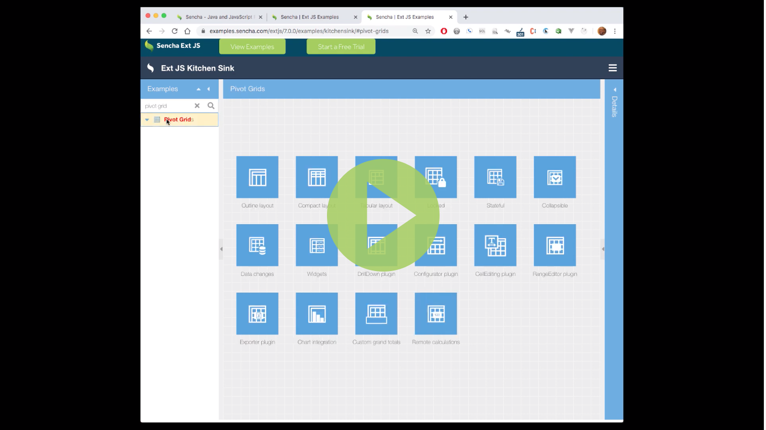The height and width of the screenshot is (430, 766).
Task: Clear the examples search field
Action: point(197,106)
